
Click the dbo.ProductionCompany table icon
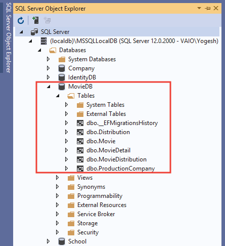(80, 169)
